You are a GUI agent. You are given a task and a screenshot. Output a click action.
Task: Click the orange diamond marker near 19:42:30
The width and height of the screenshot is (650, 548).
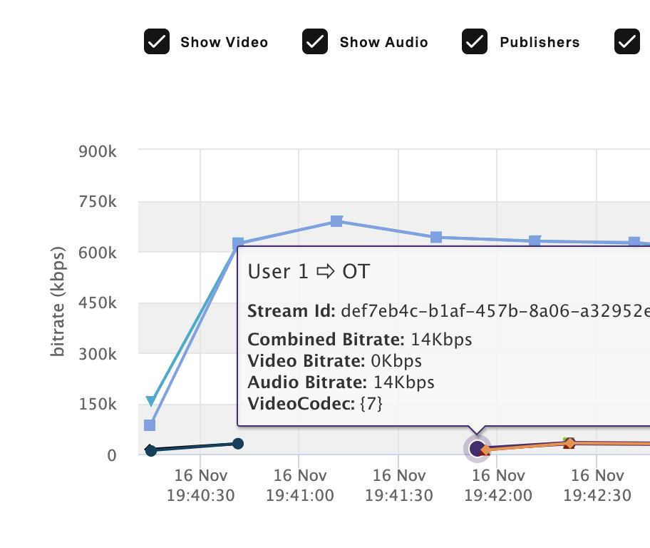pos(570,443)
